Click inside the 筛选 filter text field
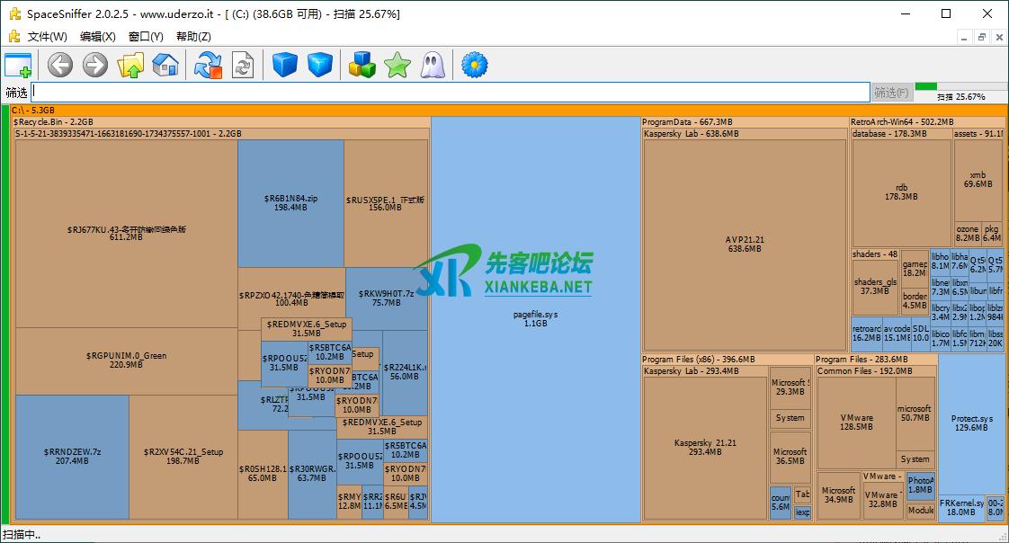The height and width of the screenshot is (543, 1009). coord(450,93)
